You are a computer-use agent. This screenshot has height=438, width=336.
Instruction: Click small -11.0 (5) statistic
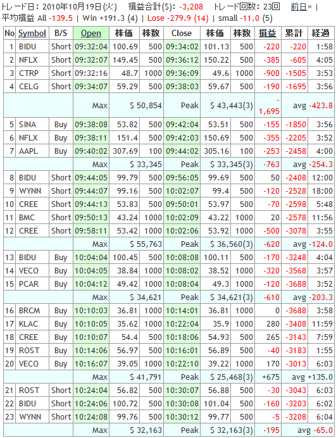point(246,18)
